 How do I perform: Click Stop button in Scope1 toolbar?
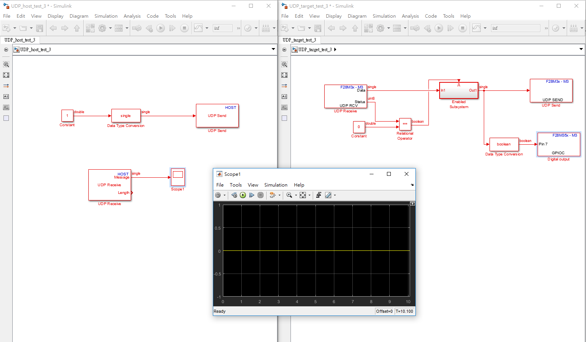[x=261, y=195]
